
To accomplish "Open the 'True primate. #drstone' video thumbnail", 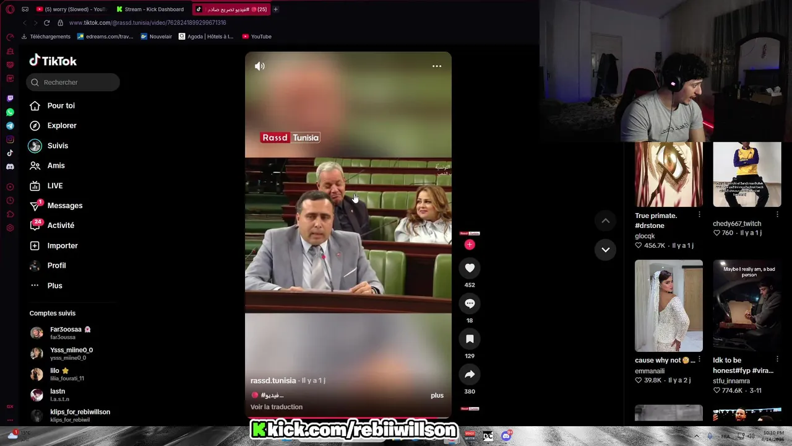I will (669, 175).
